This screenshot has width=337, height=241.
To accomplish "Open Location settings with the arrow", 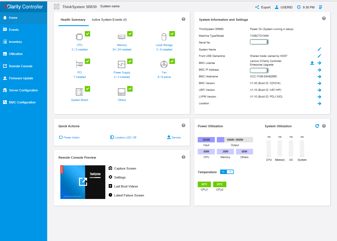I will (319, 103).
